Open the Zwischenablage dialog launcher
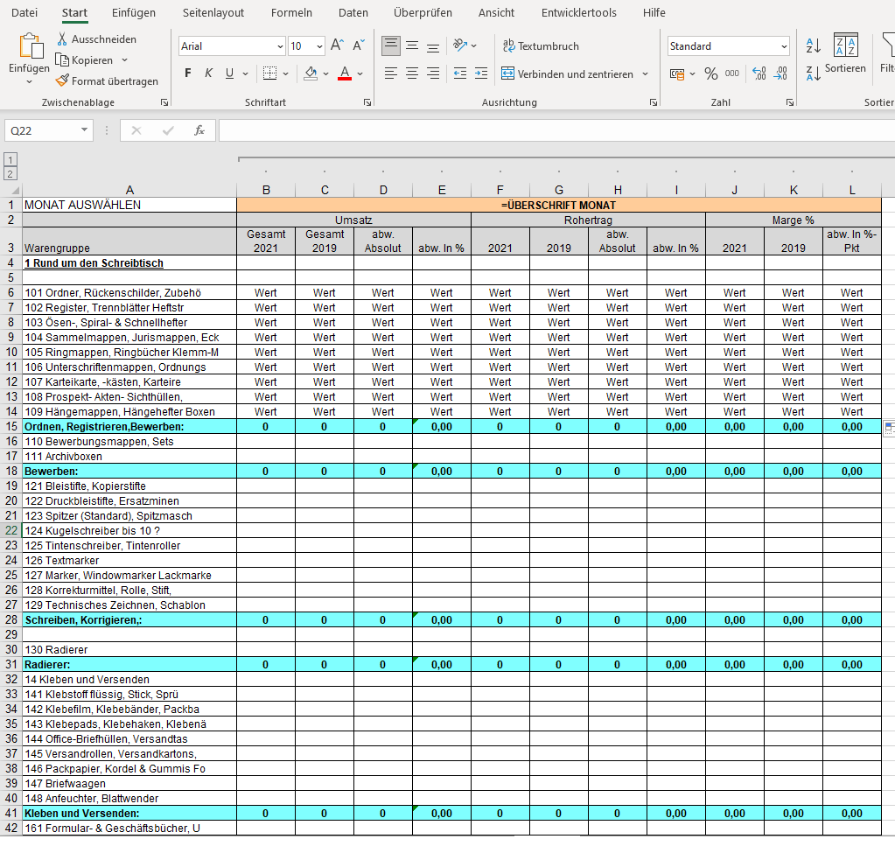895x867 pixels. (164, 102)
